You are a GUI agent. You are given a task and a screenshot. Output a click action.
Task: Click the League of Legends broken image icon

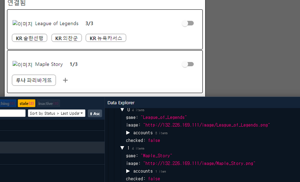point(22,23)
